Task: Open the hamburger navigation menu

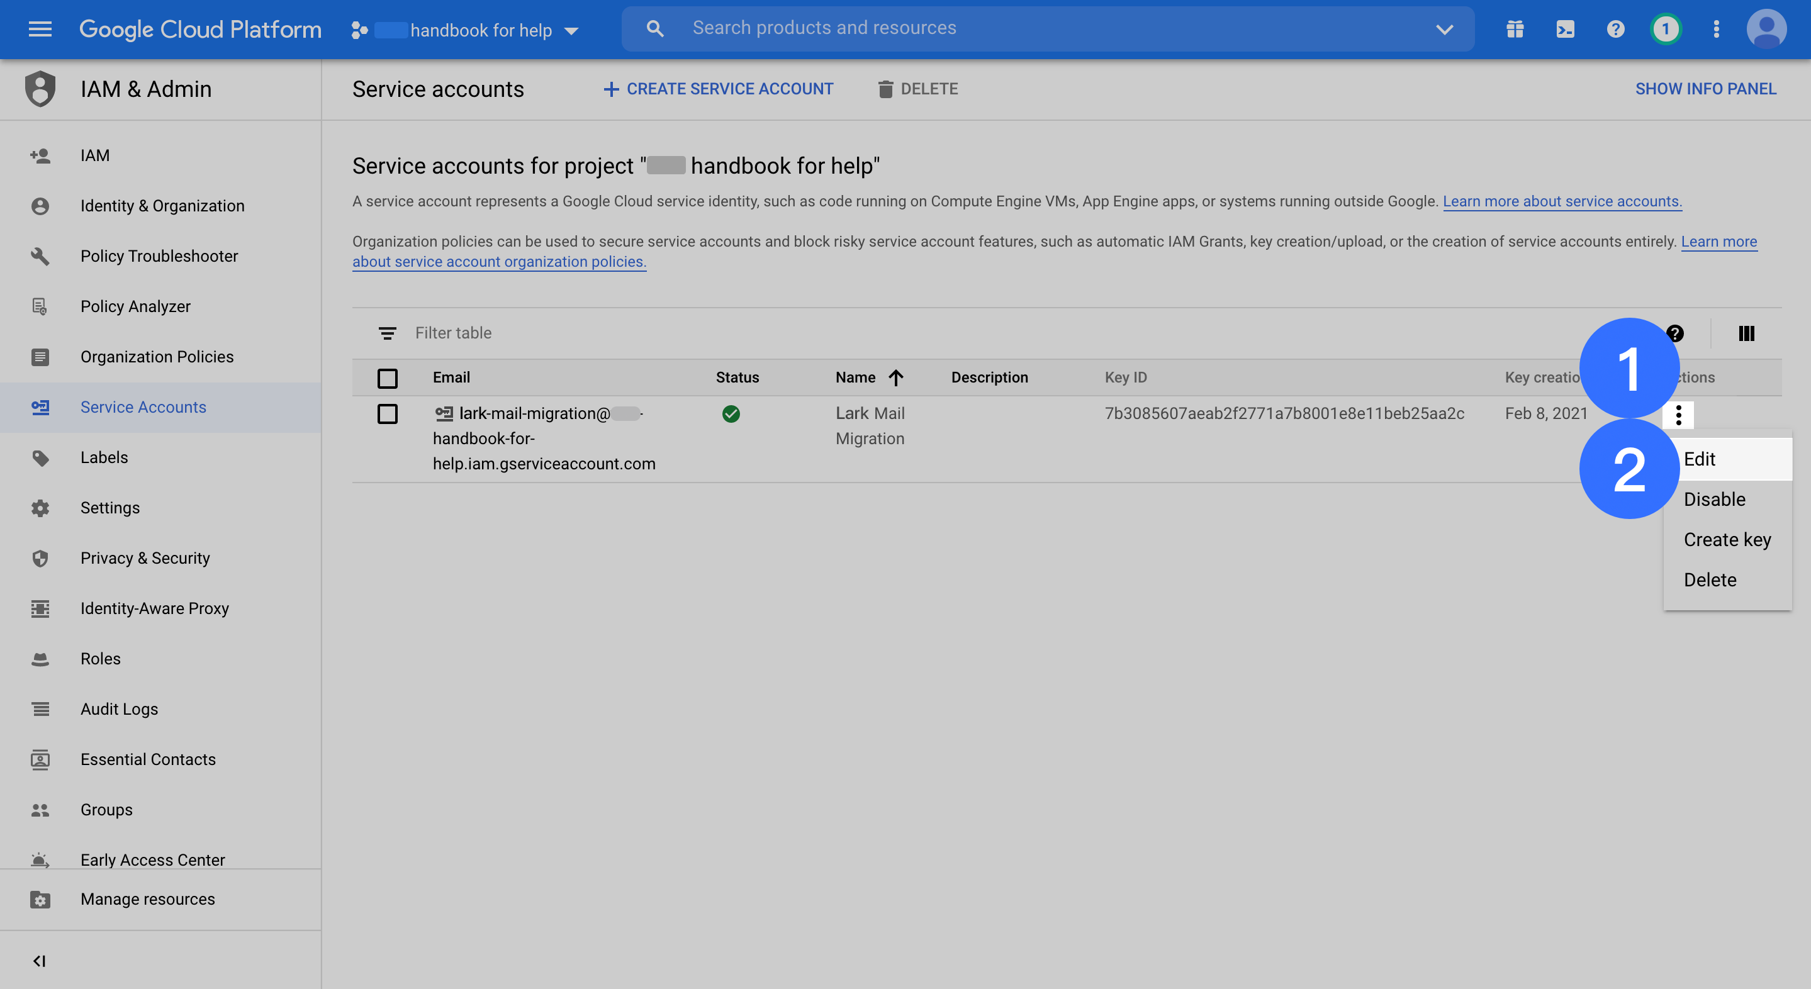Action: pos(40,29)
